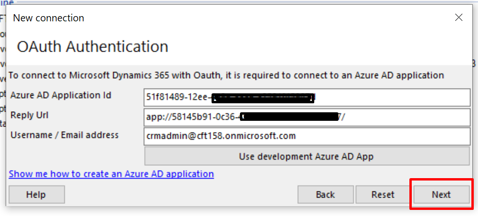Click the New connection title bar text
The image size is (478, 217).
pos(48,18)
